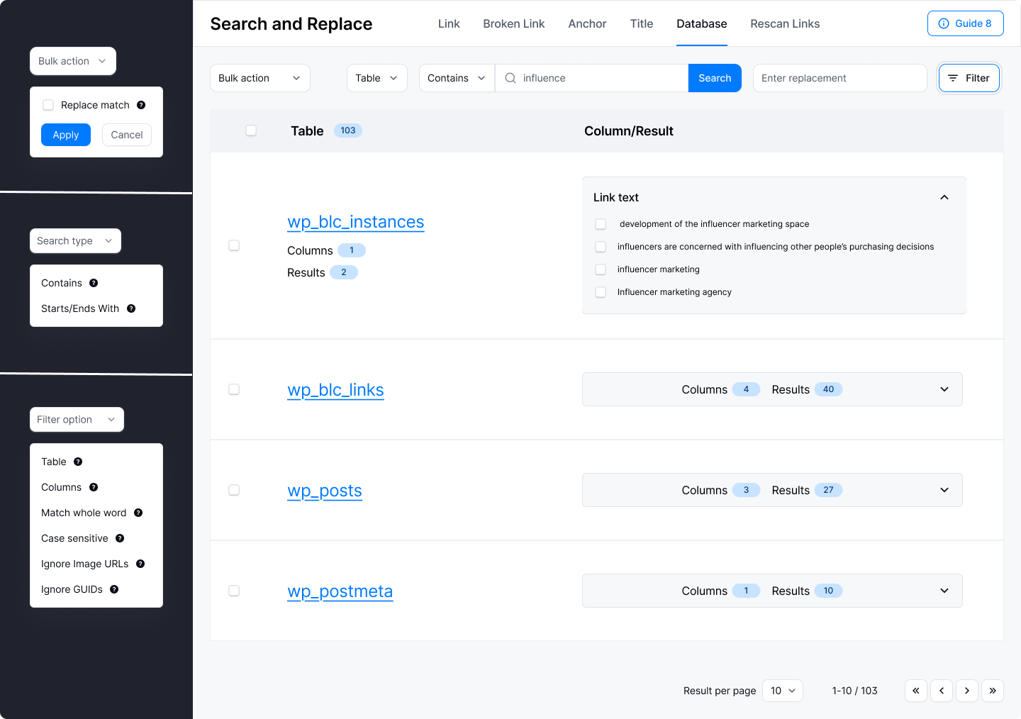Image resolution: width=1021 pixels, height=719 pixels.
Task: Click help icon next to Table filter option
Action: tap(78, 462)
